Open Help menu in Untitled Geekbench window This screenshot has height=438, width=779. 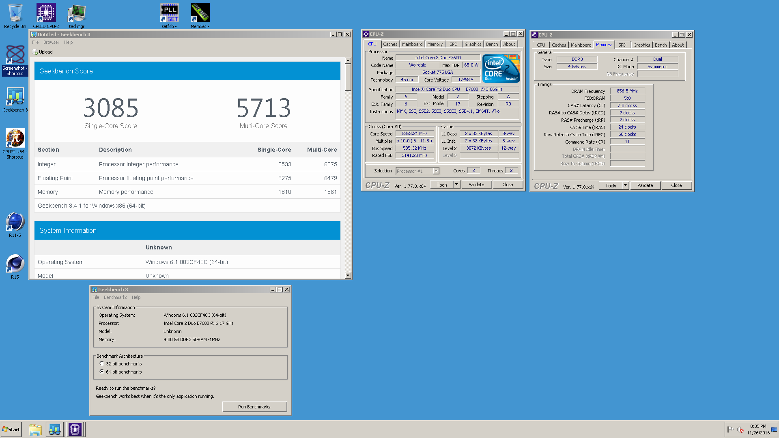coord(68,42)
